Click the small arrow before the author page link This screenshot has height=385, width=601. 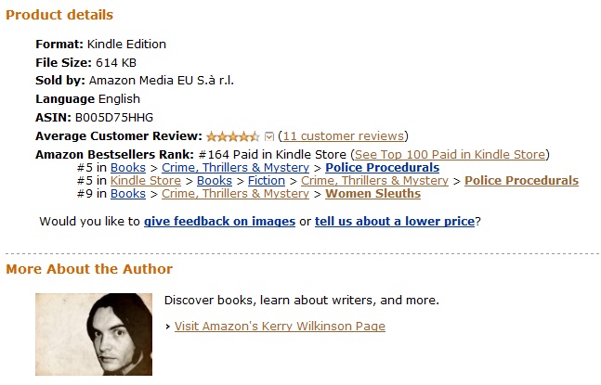(167, 327)
